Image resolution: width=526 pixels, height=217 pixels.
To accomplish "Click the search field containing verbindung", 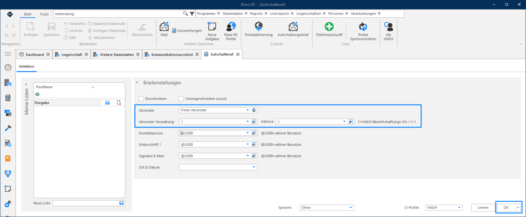I will [118, 14].
